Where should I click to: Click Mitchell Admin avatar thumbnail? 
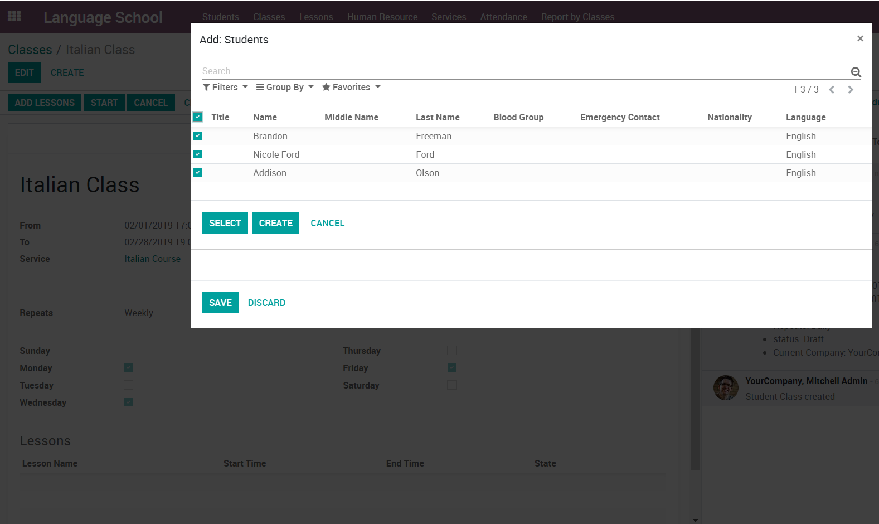(725, 388)
